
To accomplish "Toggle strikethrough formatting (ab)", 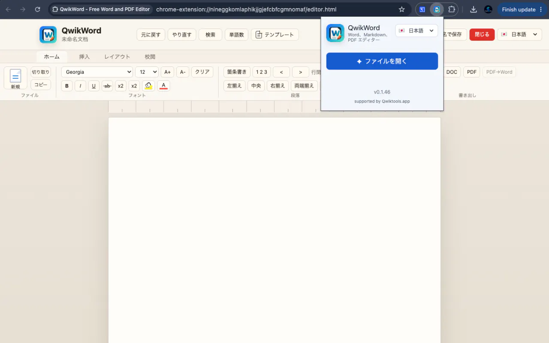I will (x=107, y=86).
